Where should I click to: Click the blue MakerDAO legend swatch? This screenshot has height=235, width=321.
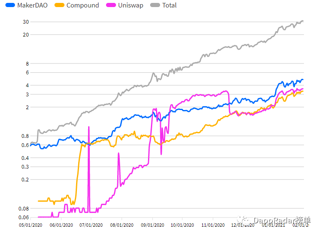tap(10, 5)
